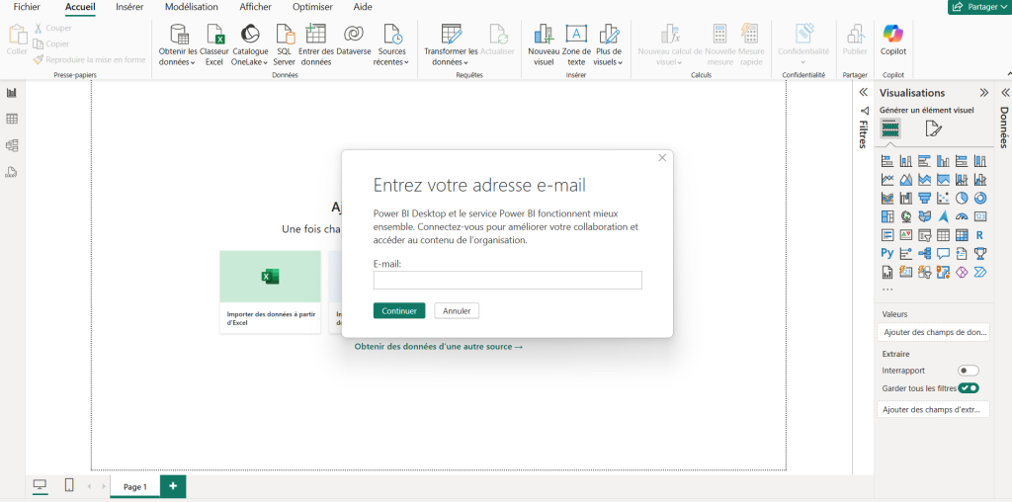
Task: Select the Power Automate visual
Action: coord(980,273)
